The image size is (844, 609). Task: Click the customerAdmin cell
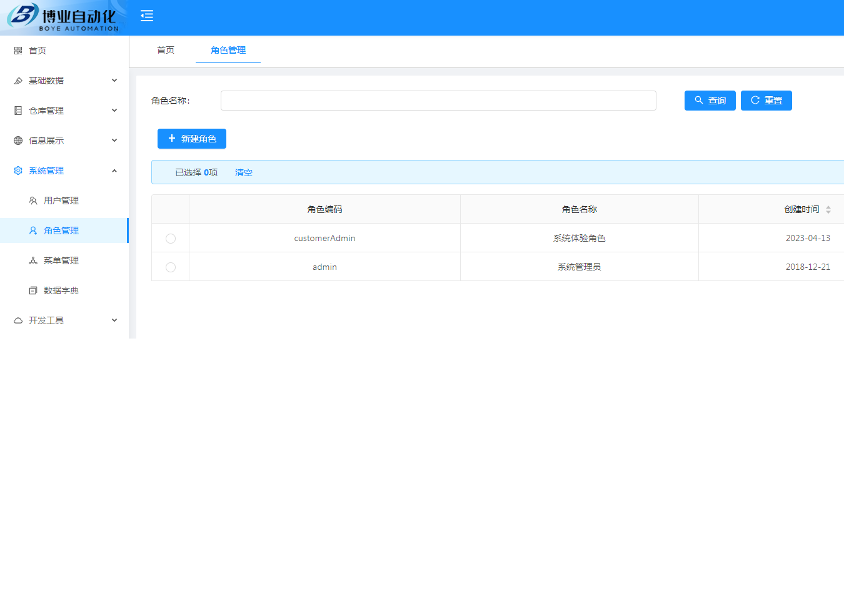(x=324, y=238)
